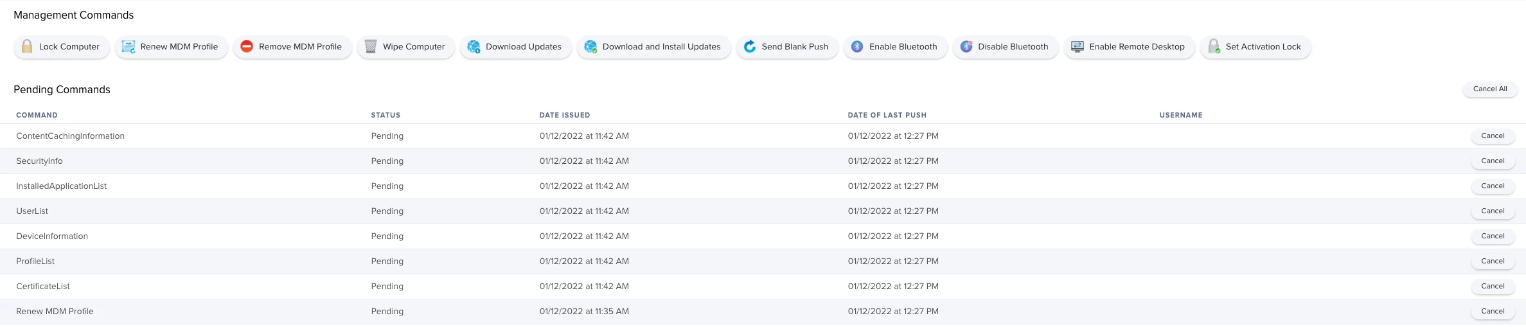The image size is (1526, 327).
Task: Cancel the UserList pending command
Action: [1493, 211]
